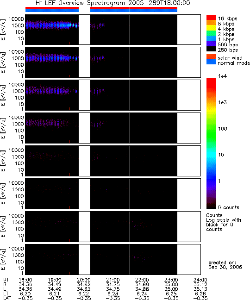Click the 'normal mode' legend label

[234, 63]
